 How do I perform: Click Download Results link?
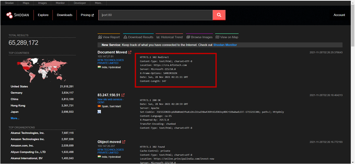click(x=138, y=37)
